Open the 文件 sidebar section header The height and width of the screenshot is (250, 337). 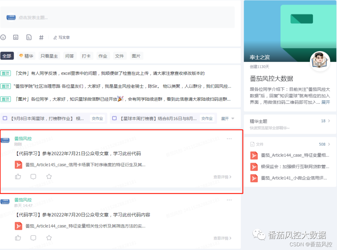click(x=257, y=144)
